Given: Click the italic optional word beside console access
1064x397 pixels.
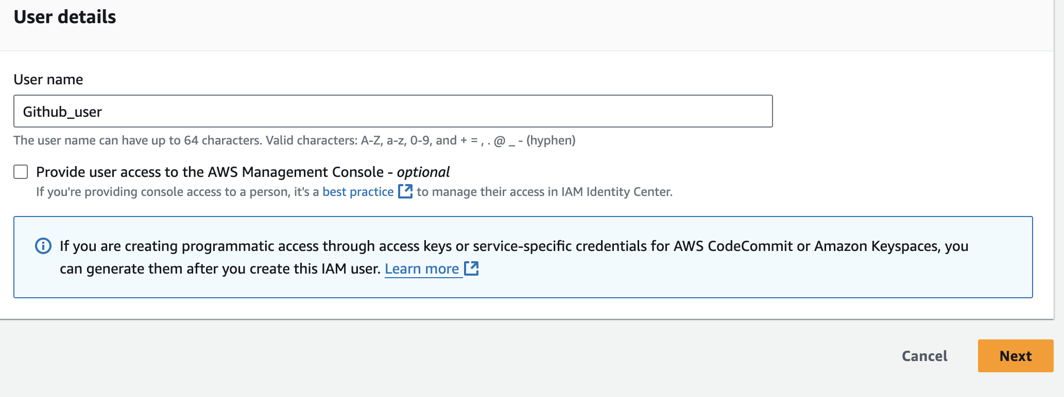Looking at the screenshot, I should 423,172.
